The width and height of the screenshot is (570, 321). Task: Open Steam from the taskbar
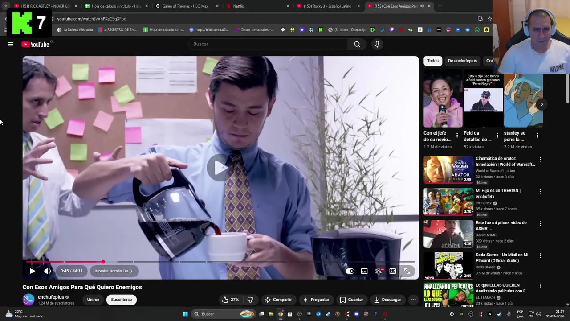(x=328, y=314)
